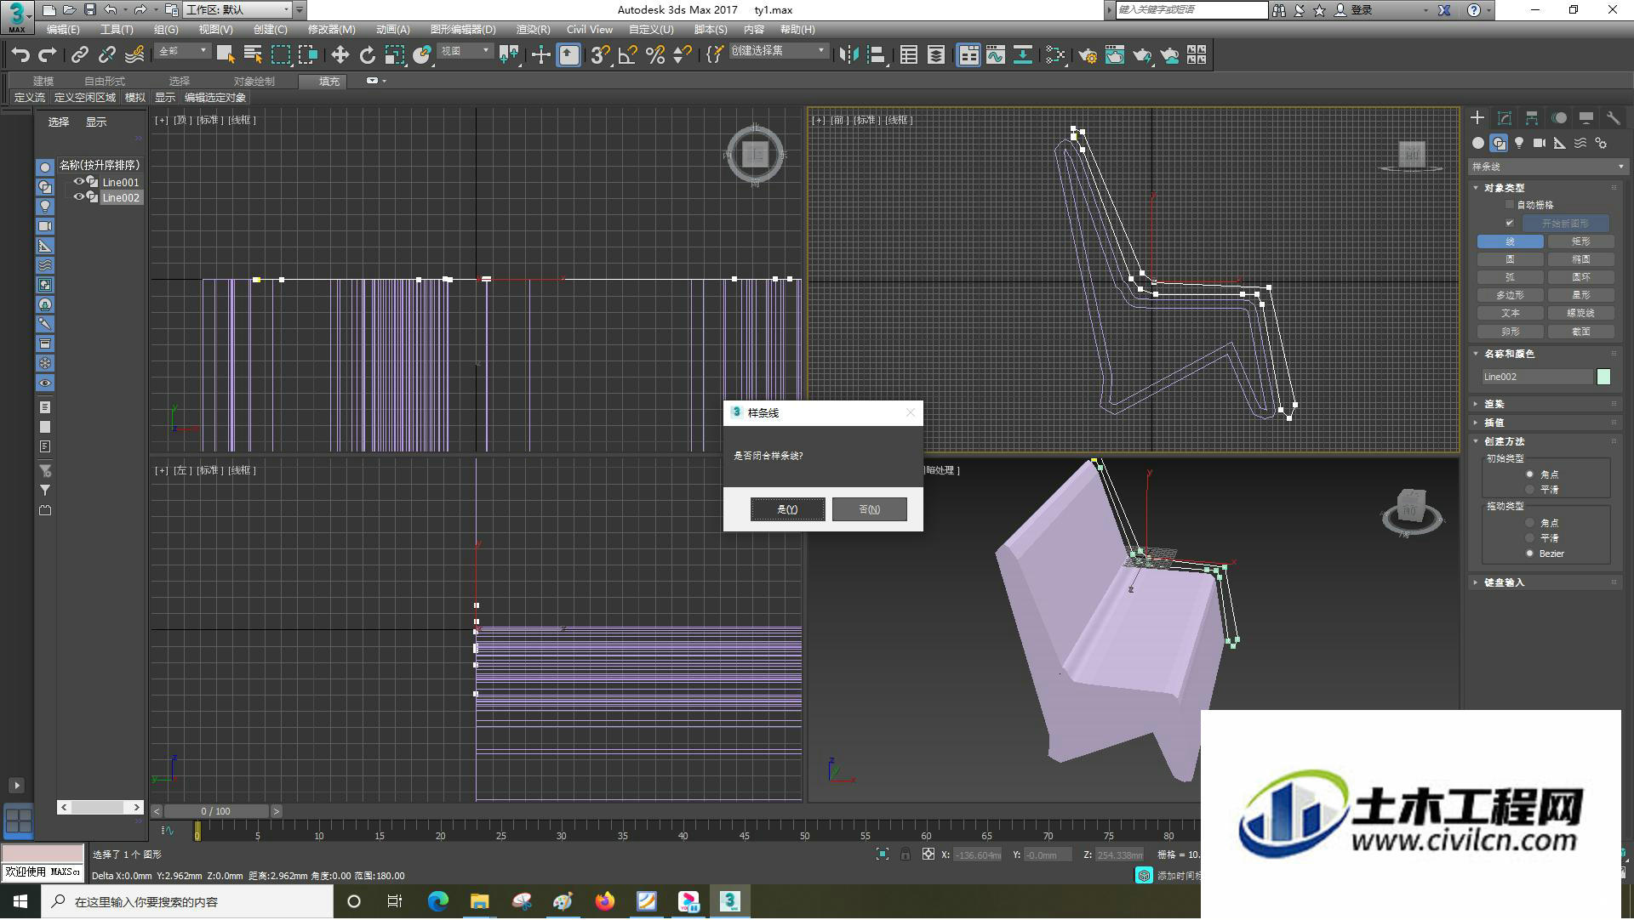Toggle visibility eye for Line002

click(x=79, y=197)
